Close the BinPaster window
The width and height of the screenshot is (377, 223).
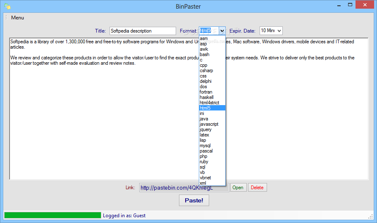(x=365, y=5)
